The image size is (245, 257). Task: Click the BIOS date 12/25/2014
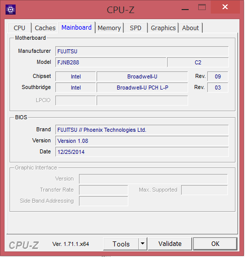(142, 152)
